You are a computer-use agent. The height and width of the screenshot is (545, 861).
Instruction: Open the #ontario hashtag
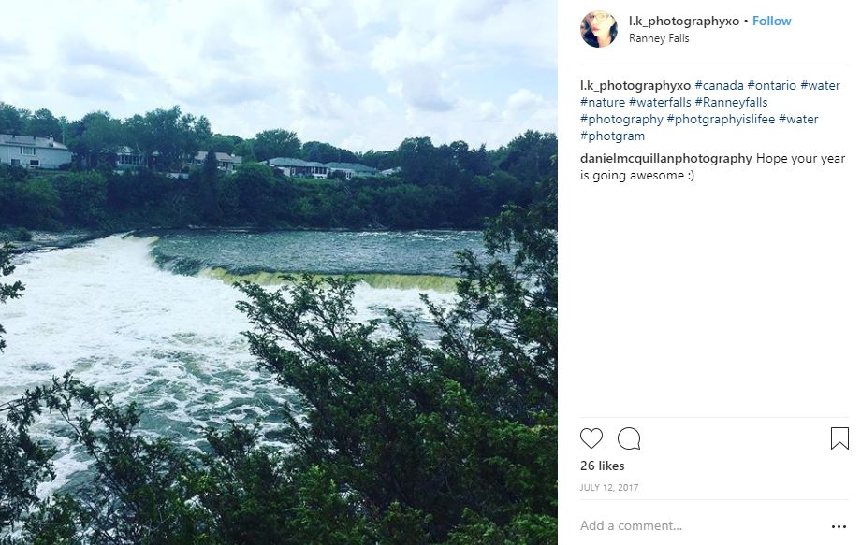[771, 85]
